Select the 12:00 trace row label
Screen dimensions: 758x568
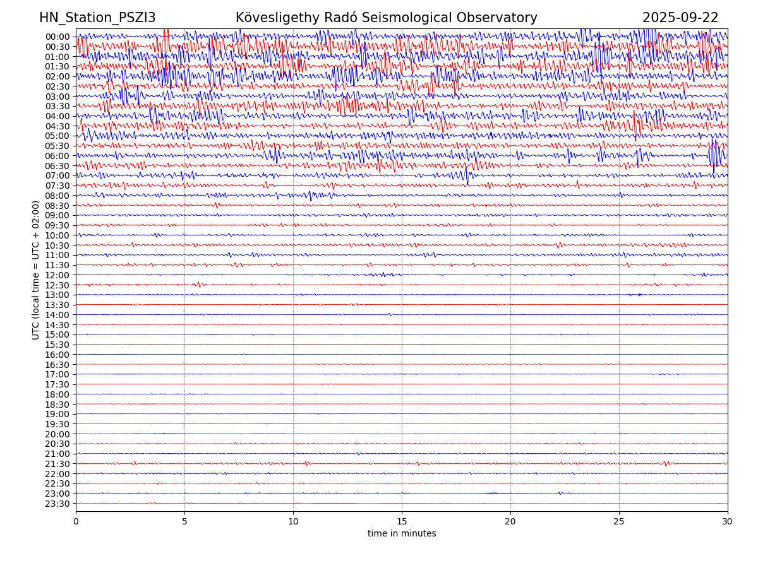[57, 275]
